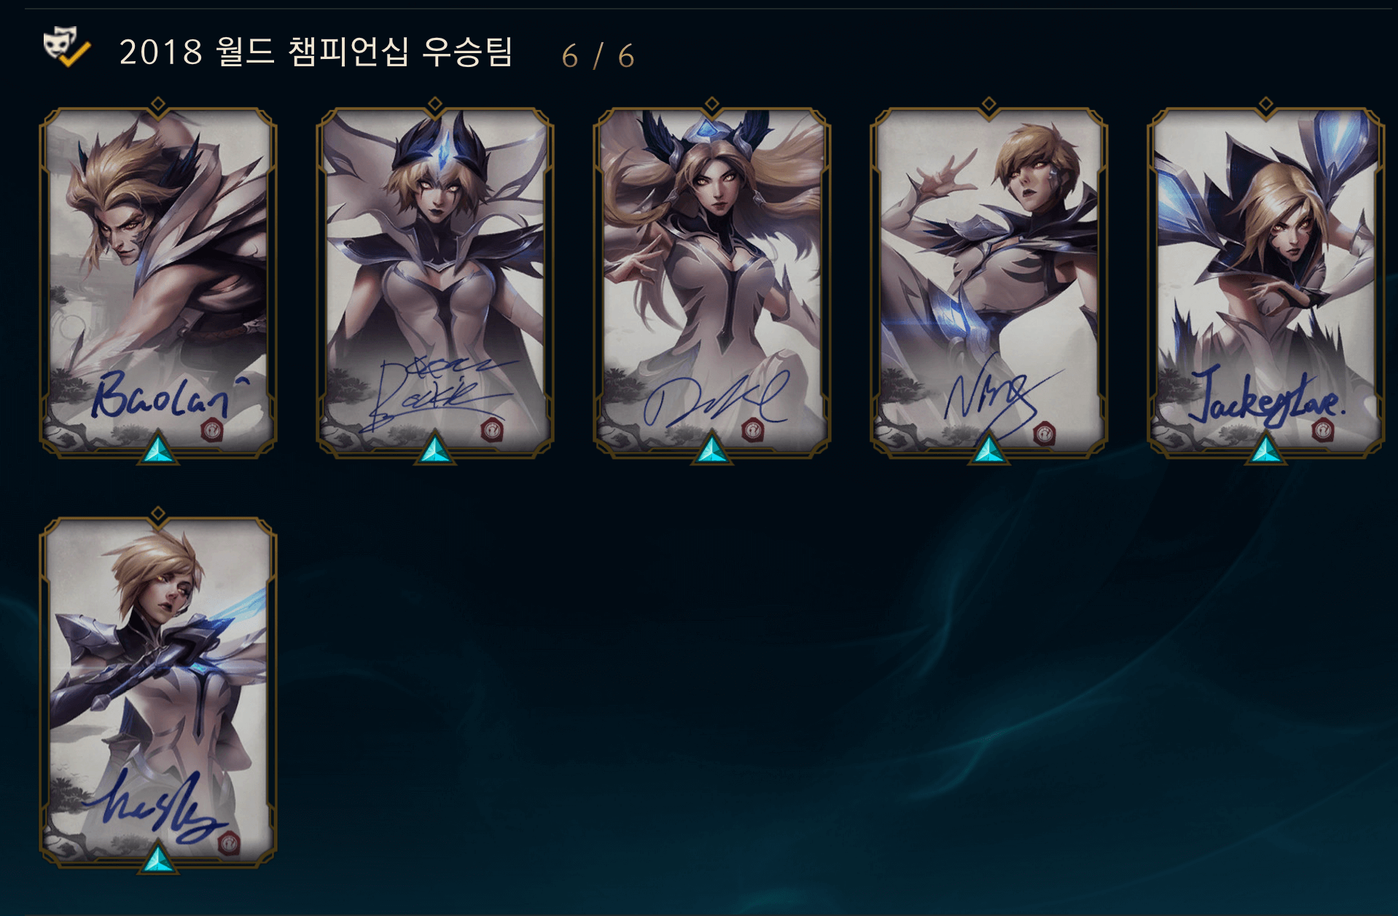
Task: Click the red IG seal on Baolan card
Action: coord(212,430)
